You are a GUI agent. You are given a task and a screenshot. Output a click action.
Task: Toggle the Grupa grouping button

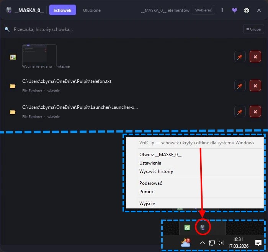pyautogui.click(x=253, y=29)
